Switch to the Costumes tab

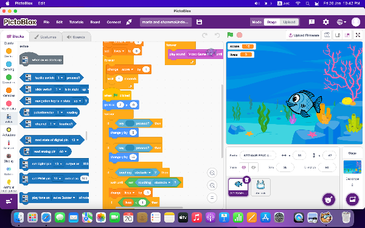(x=46, y=37)
